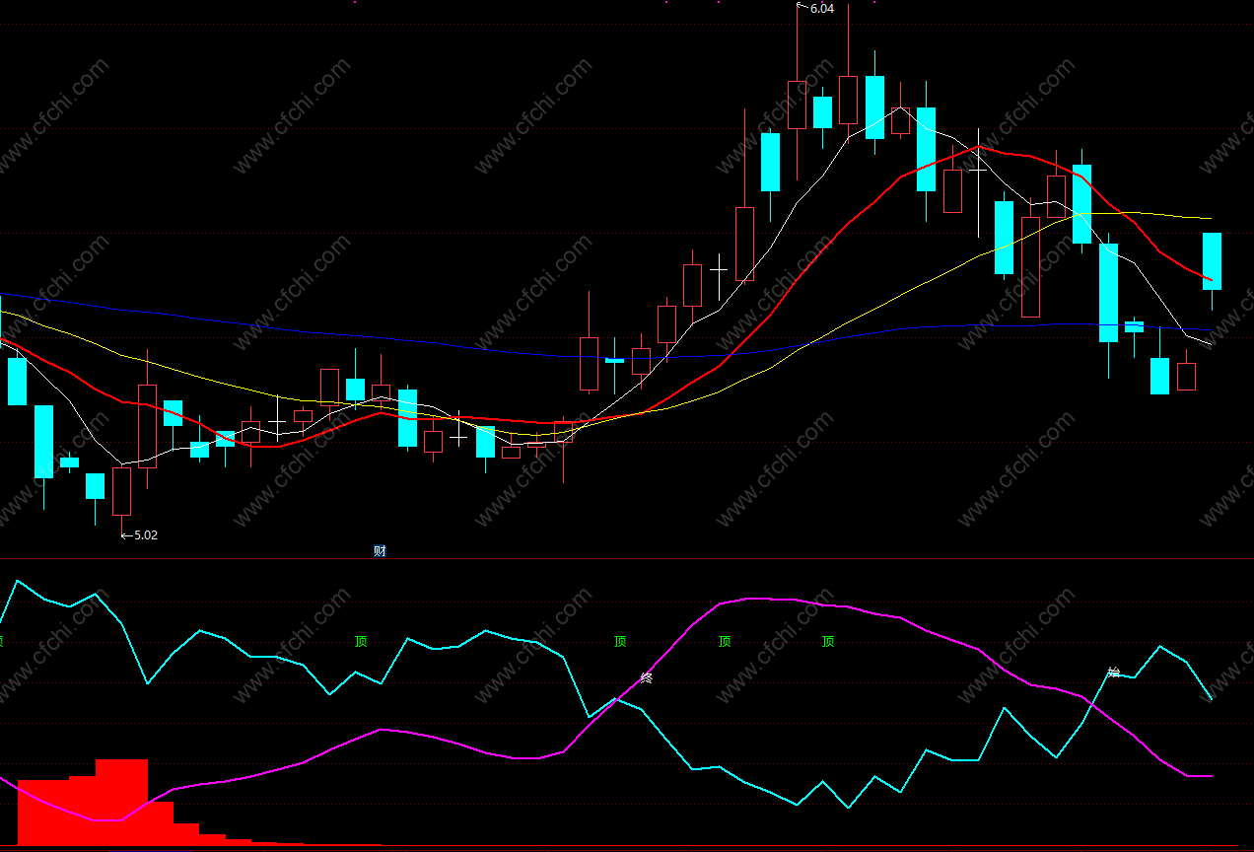The image size is (1254, 852).
Task: Select the white 始 signal marker
Action: click(1113, 673)
